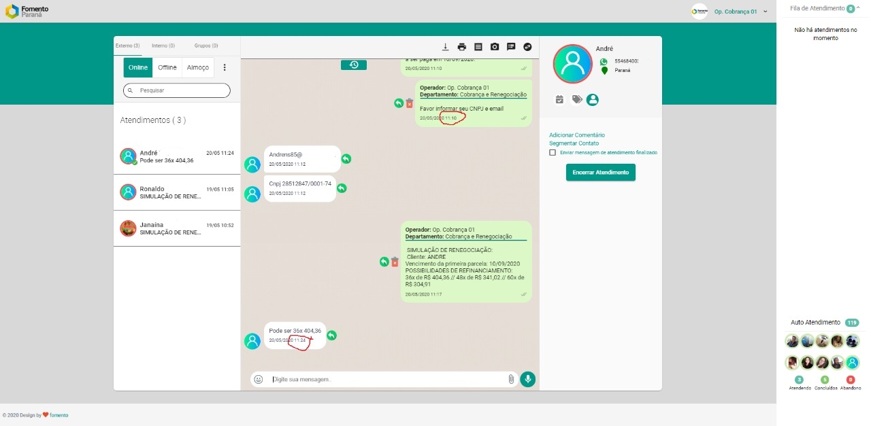The width and height of the screenshot is (871, 426).
Task: Open the list view icon in chat toolbar
Action: pyautogui.click(x=478, y=47)
